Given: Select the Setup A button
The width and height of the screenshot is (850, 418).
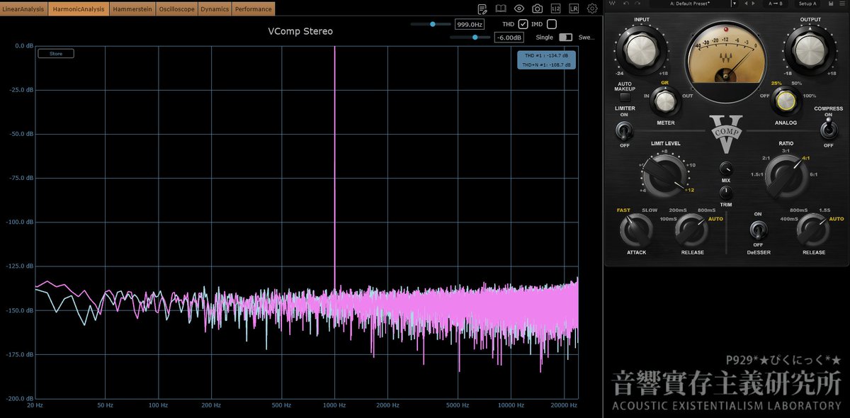Looking at the screenshot, I should [x=807, y=4].
